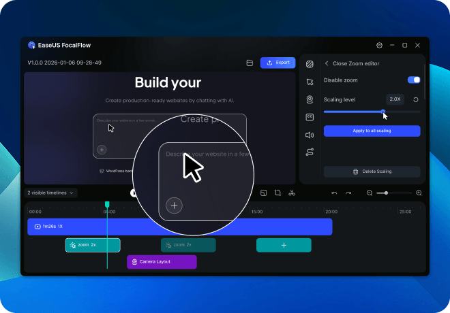This screenshot has height=313, width=450.
Task: Open the cursor settings icon in sidebar
Action: click(x=310, y=82)
